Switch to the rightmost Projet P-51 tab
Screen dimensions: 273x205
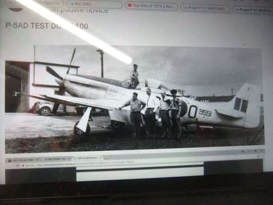(255, 9)
